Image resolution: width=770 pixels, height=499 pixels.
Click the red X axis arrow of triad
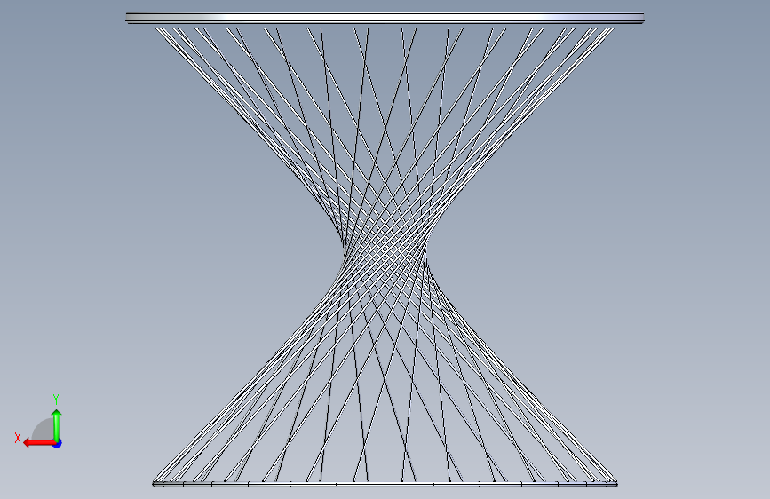coord(38,443)
